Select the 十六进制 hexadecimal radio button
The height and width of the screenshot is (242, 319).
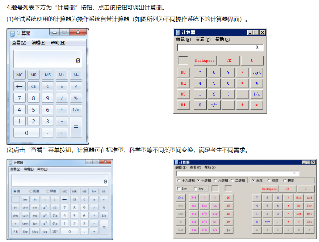(179, 181)
